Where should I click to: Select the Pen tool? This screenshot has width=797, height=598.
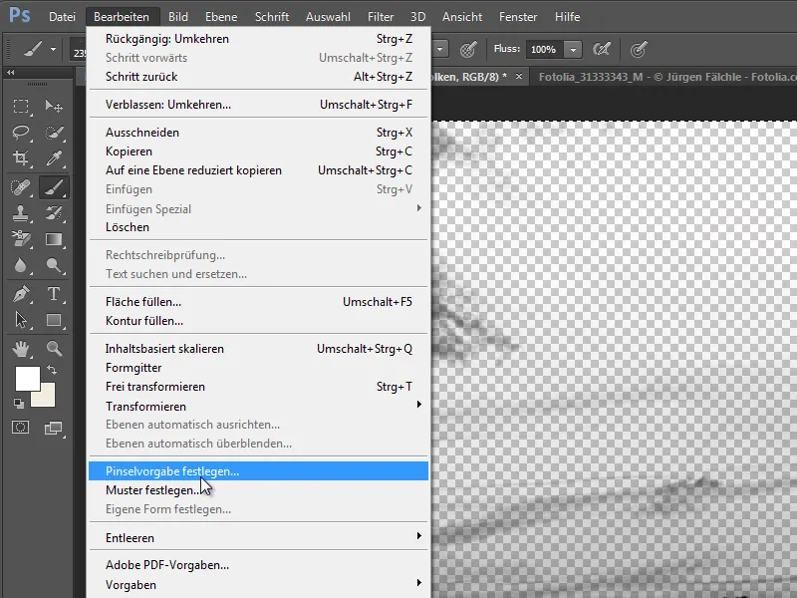coord(21,294)
